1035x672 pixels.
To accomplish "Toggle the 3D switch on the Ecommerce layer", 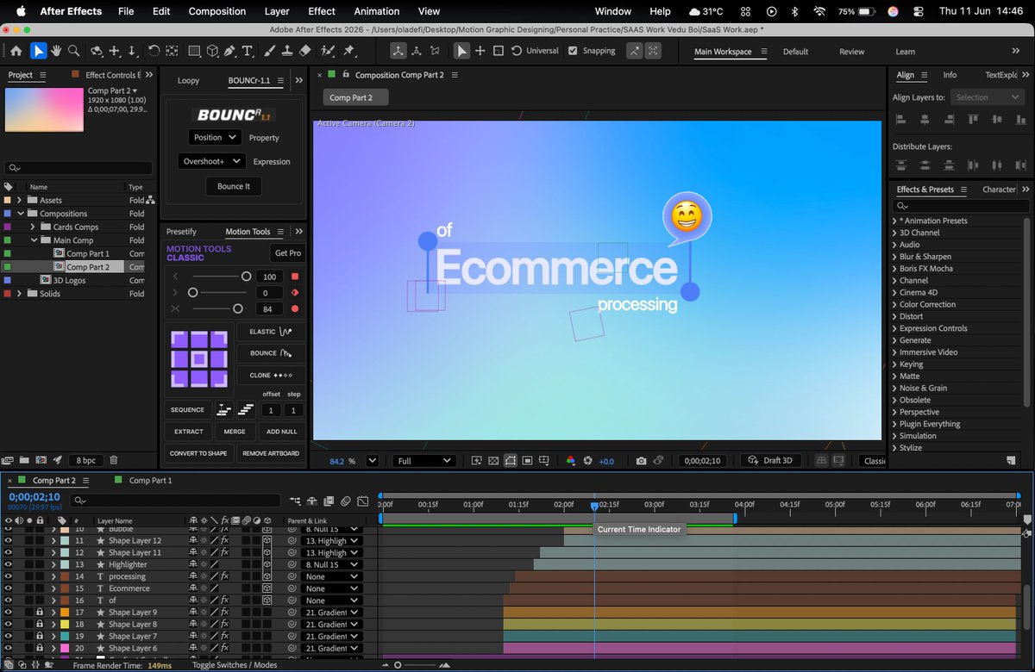I will (268, 588).
